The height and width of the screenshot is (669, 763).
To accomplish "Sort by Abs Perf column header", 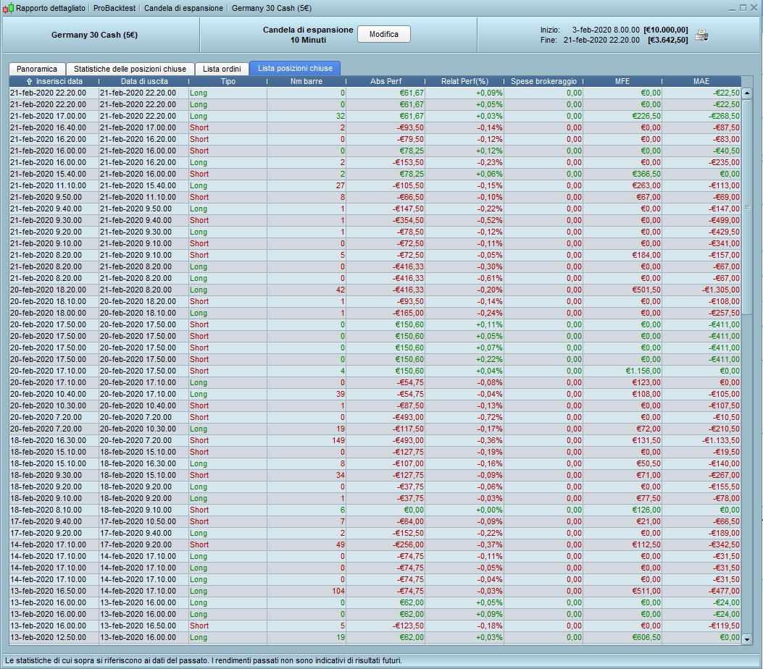I will 385,81.
